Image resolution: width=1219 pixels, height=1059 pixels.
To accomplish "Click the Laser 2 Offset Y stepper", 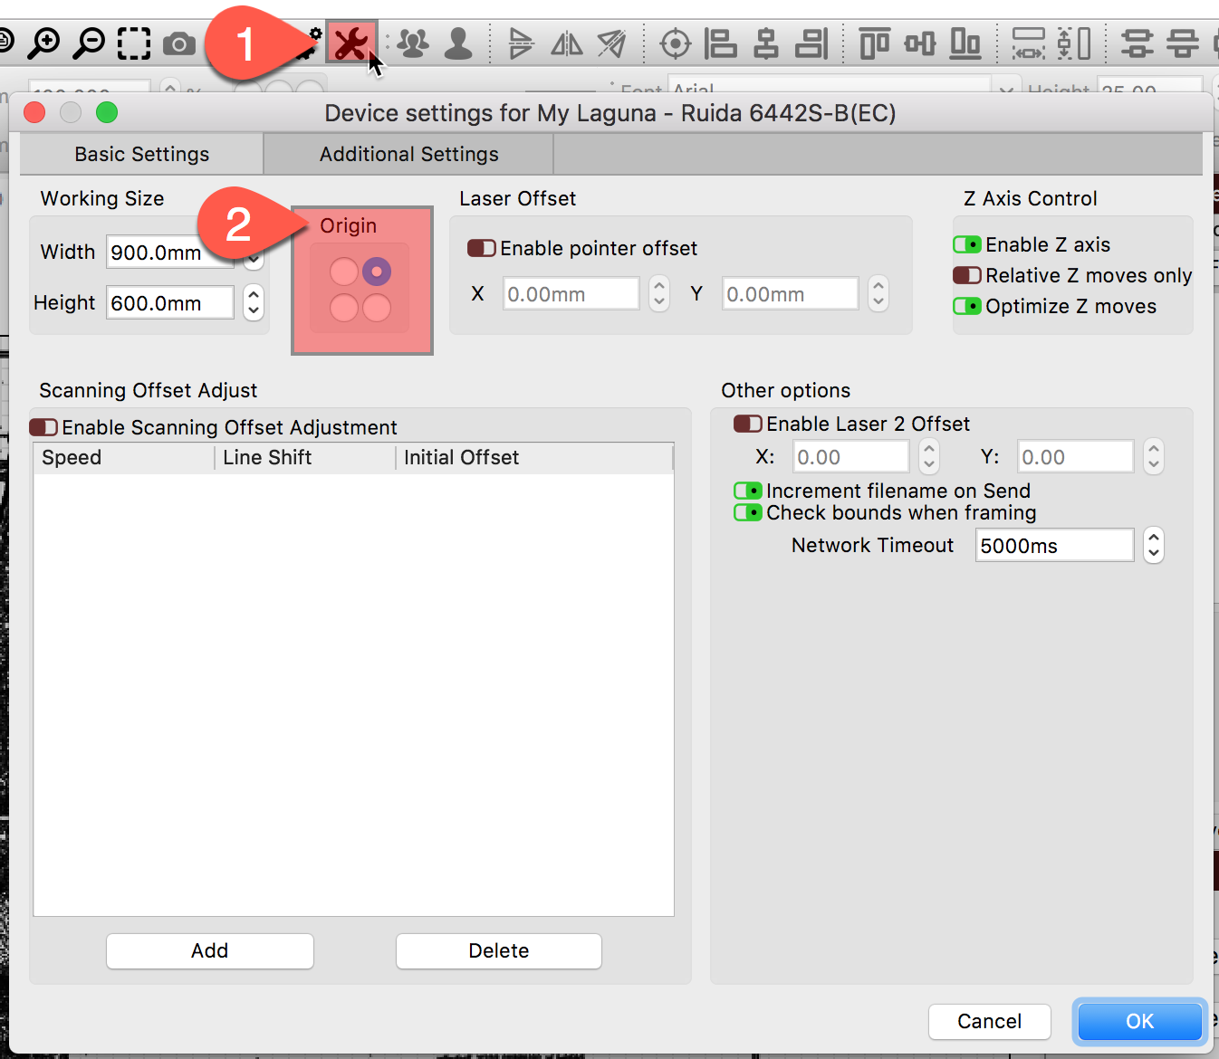I will pos(1154,456).
